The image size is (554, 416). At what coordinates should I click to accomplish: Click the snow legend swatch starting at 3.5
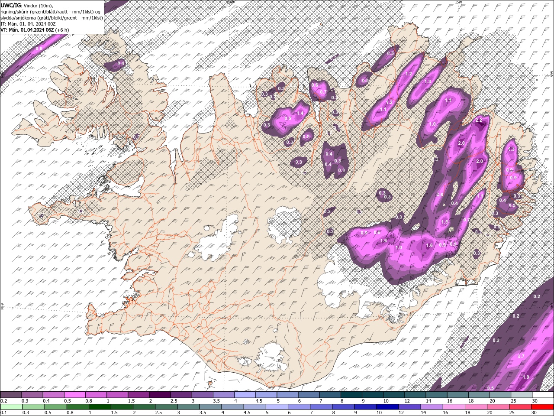pyautogui.click(x=224, y=395)
